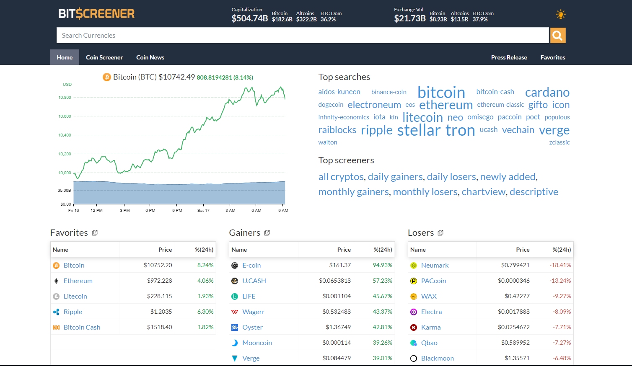Open the Wagerr link in Gainers

coord(254,312)
